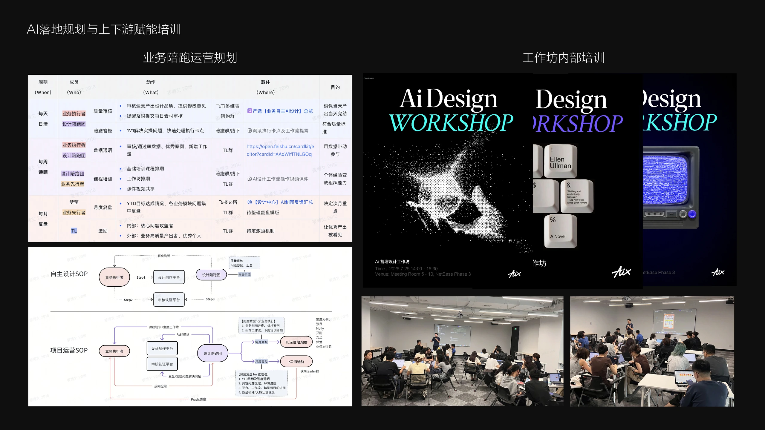765x430 pixels.
Task: Click the heading 业务陪跑运营规划
Action: click(x=190, y=58)
